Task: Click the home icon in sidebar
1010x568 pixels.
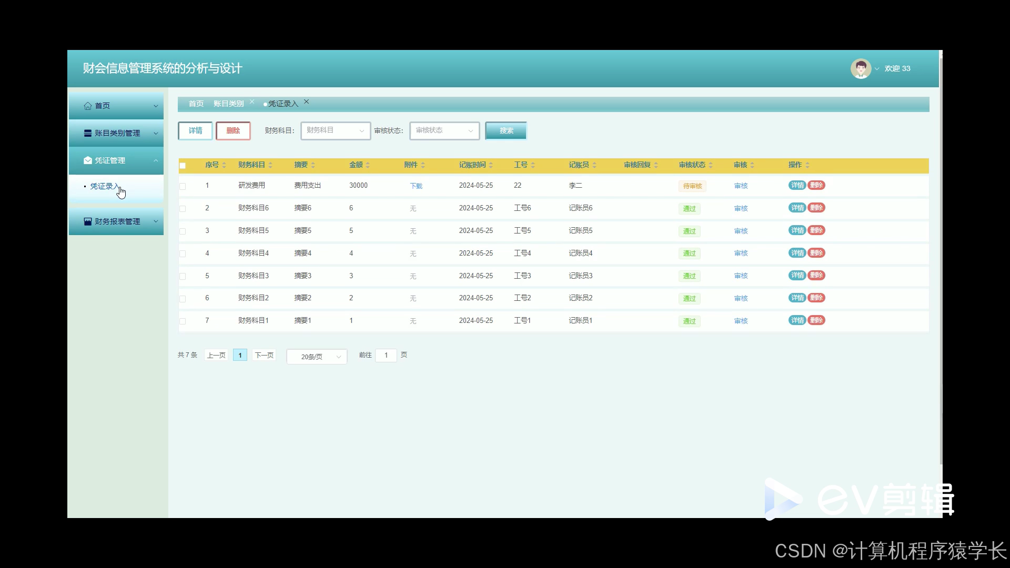Action: [88, 106]
